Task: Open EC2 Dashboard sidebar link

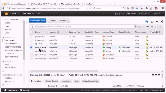Action: point(11,20)
